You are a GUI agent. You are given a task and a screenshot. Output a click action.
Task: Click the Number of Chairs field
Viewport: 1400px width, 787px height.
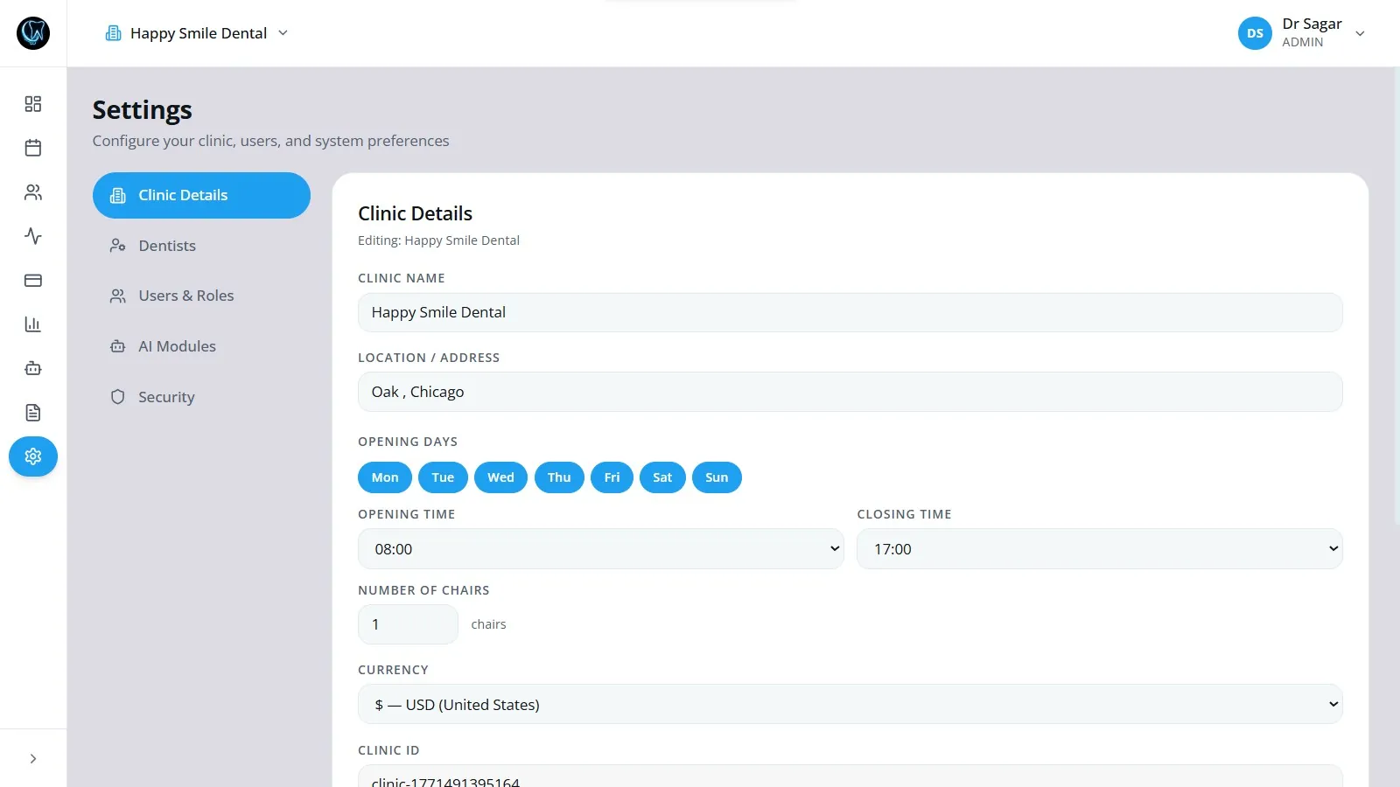point(408,624)
